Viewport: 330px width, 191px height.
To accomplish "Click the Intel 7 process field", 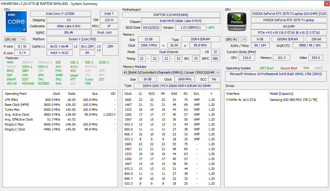I will tap(109, 14).
